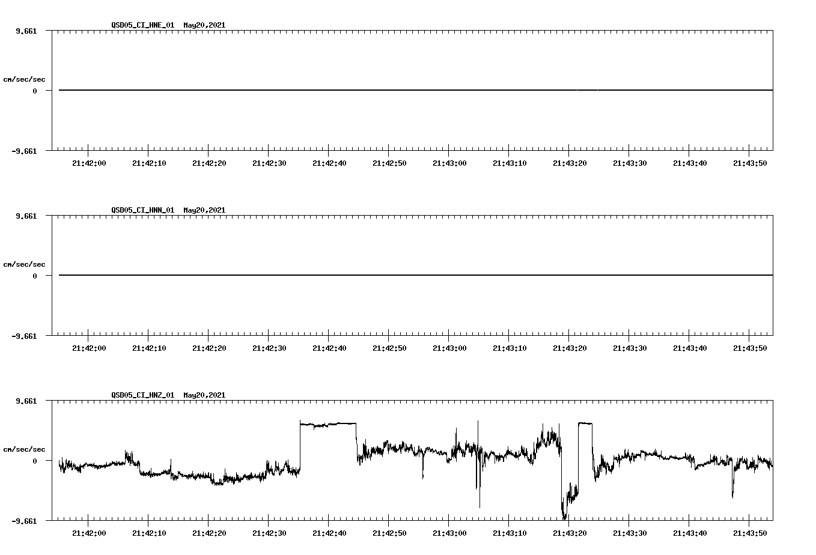Image resolution: width=816 pixels, height=555 pixels.
Task: Click the 21:43:10 time label under HNE chart
Action: pos(510,163)
